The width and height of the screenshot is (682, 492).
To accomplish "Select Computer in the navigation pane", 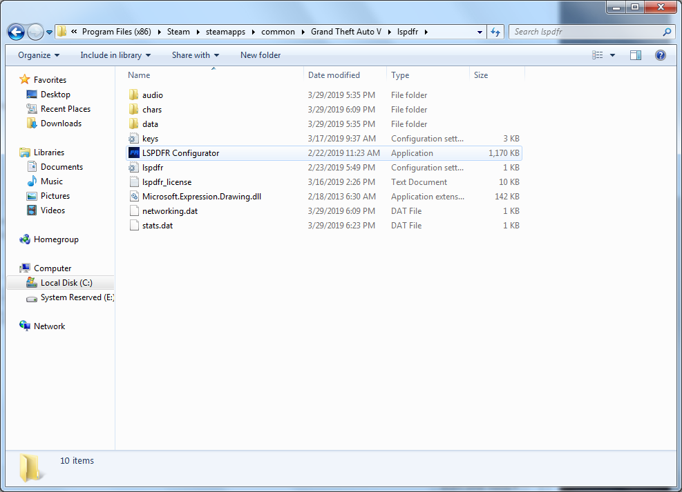I will point(53,268).
